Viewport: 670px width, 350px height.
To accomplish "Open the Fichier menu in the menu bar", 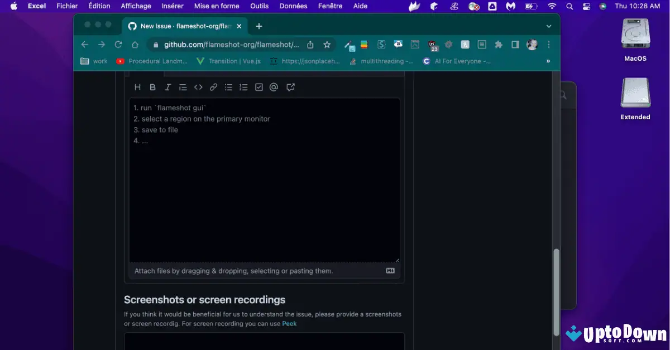I will click(x=67, y=6).
